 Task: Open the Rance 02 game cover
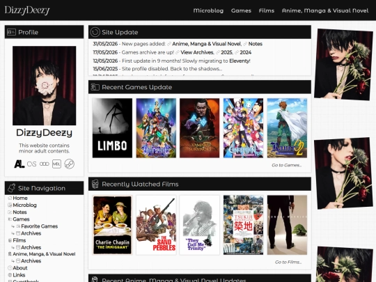coord(287,128)
